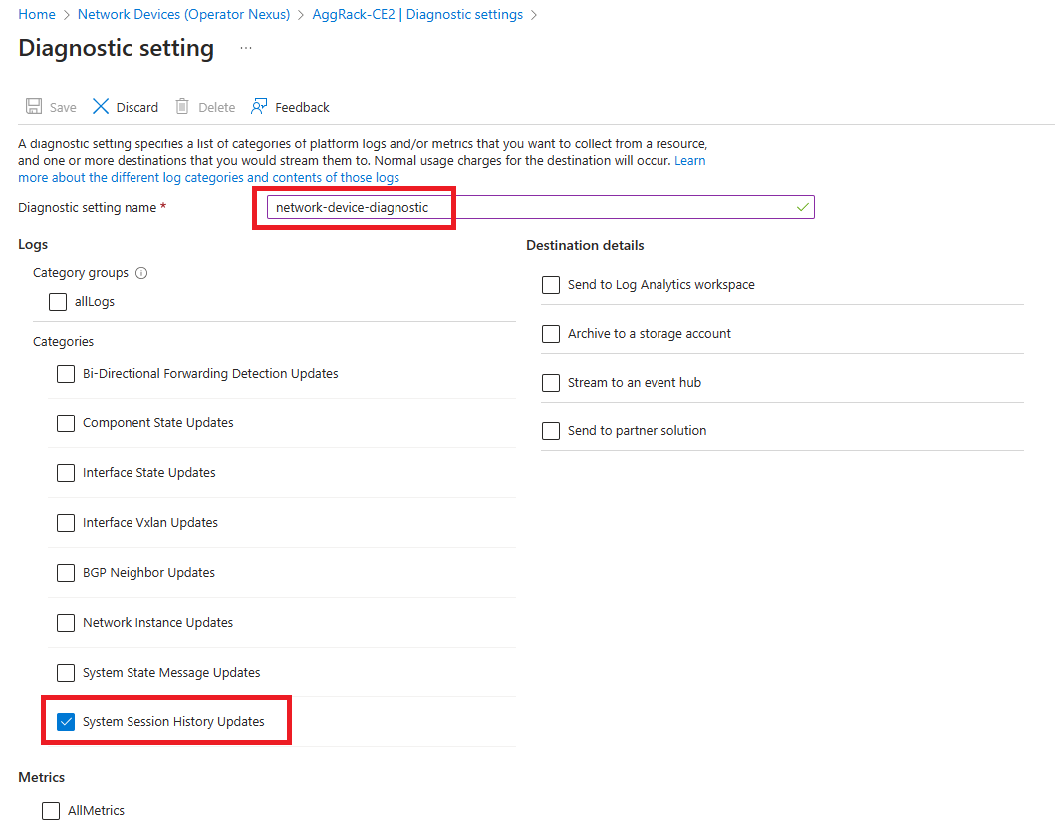The height and width of the screenshot is (832, 1055).
Task: Open Network Devices (Operator Nexus) breadcrumb
Action: [183, 14]
